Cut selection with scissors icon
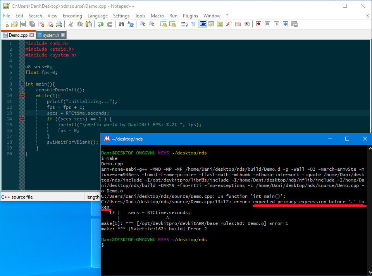The width and height of the screenshot is (372, 276). [x=71, y=24]
